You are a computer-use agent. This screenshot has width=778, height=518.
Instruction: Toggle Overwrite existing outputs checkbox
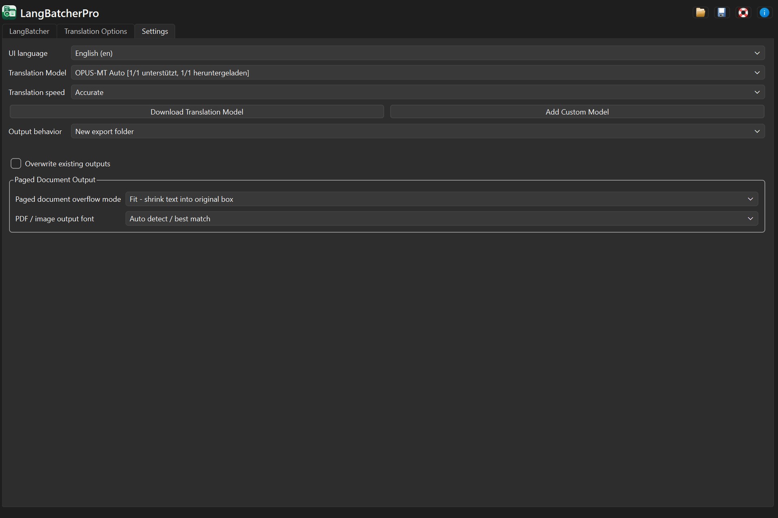tap(16, 163)
